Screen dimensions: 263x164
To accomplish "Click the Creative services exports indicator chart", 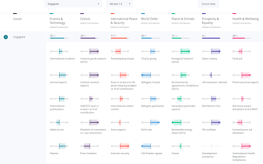I will pos(90,75).
